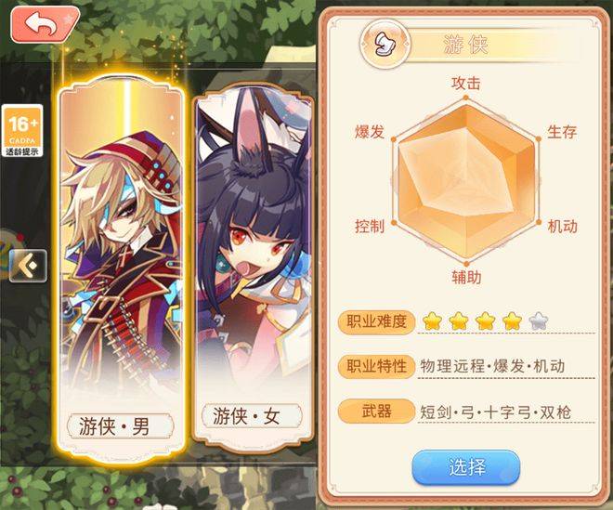Click the 机动 stat label

563,226
